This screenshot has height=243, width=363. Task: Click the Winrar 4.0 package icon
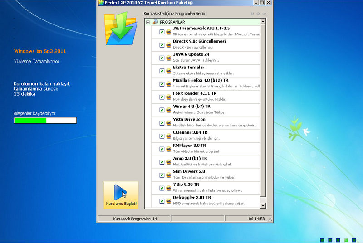tap(168, 110)
